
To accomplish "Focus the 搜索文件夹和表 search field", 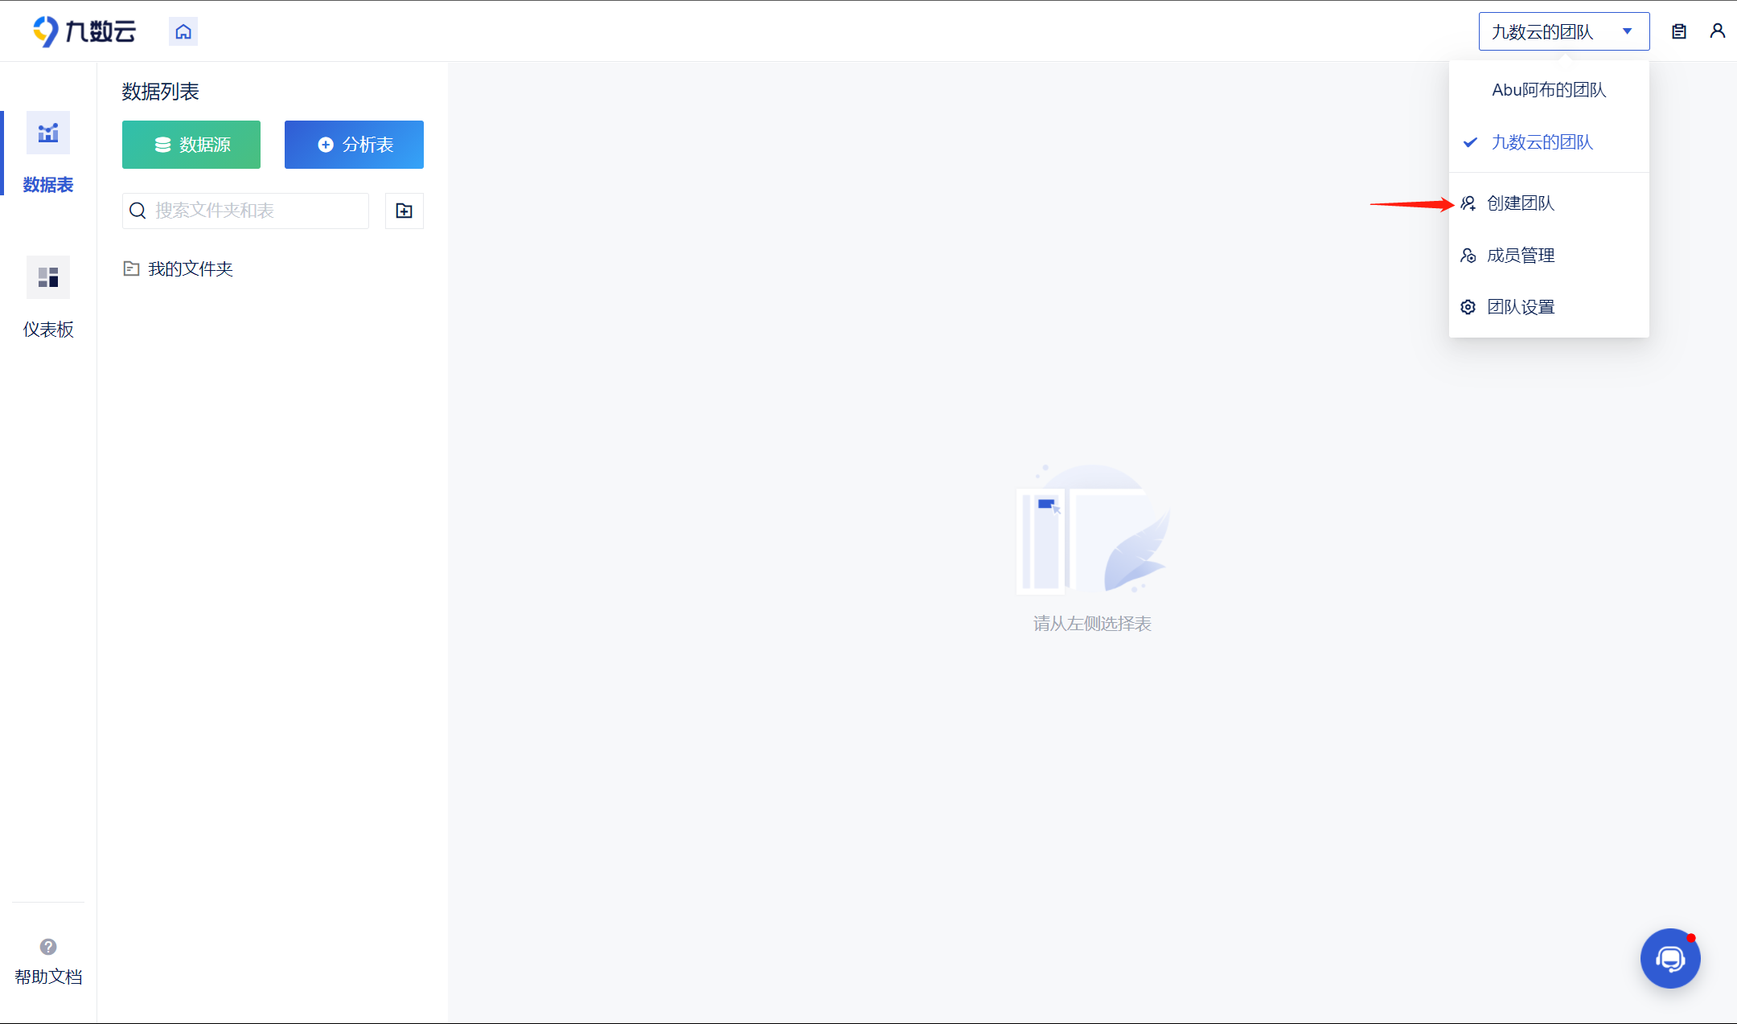I will click(256, 211).
